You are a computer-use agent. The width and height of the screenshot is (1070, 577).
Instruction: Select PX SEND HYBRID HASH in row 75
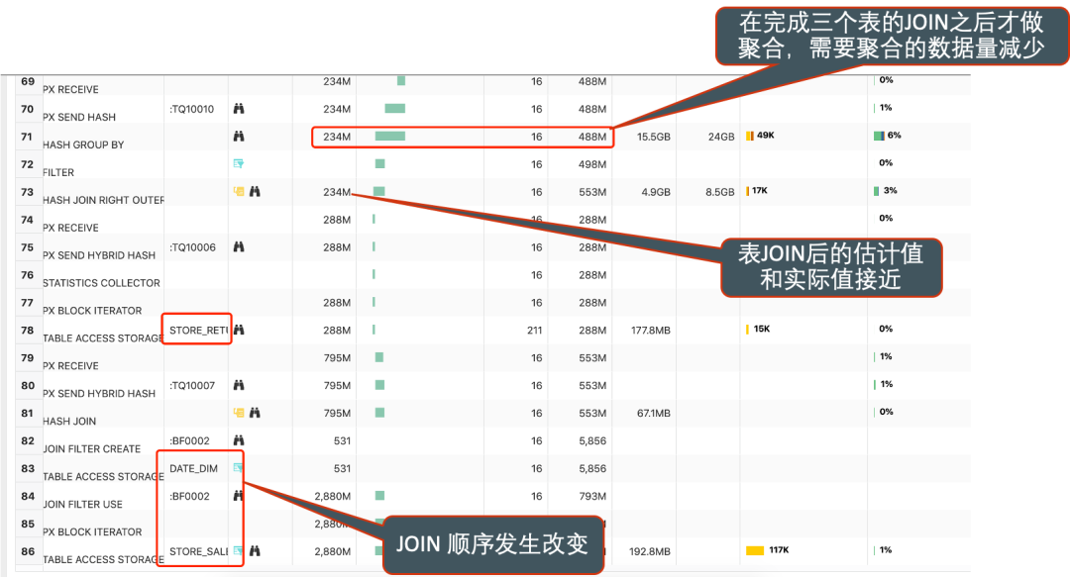[99, 255]
